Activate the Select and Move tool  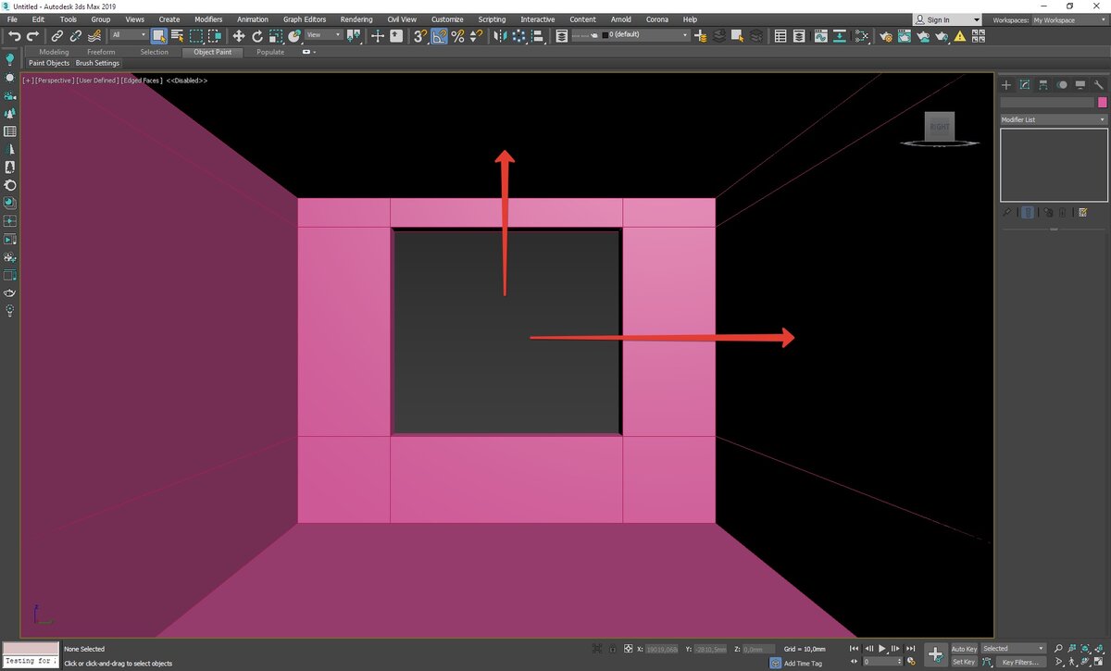(239, 36)
